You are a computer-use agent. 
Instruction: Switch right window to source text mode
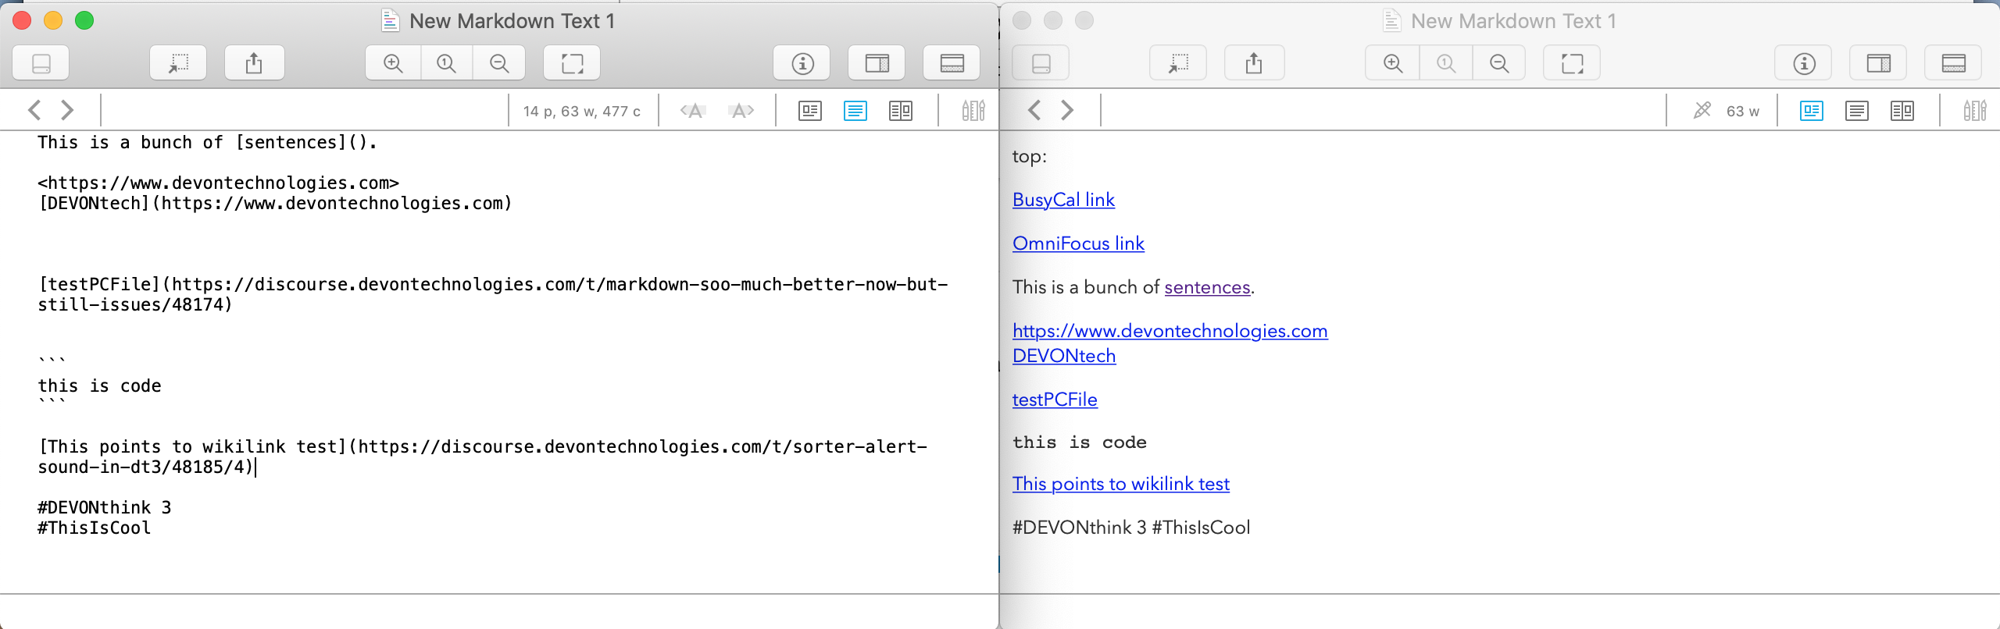click(1857, 111)
